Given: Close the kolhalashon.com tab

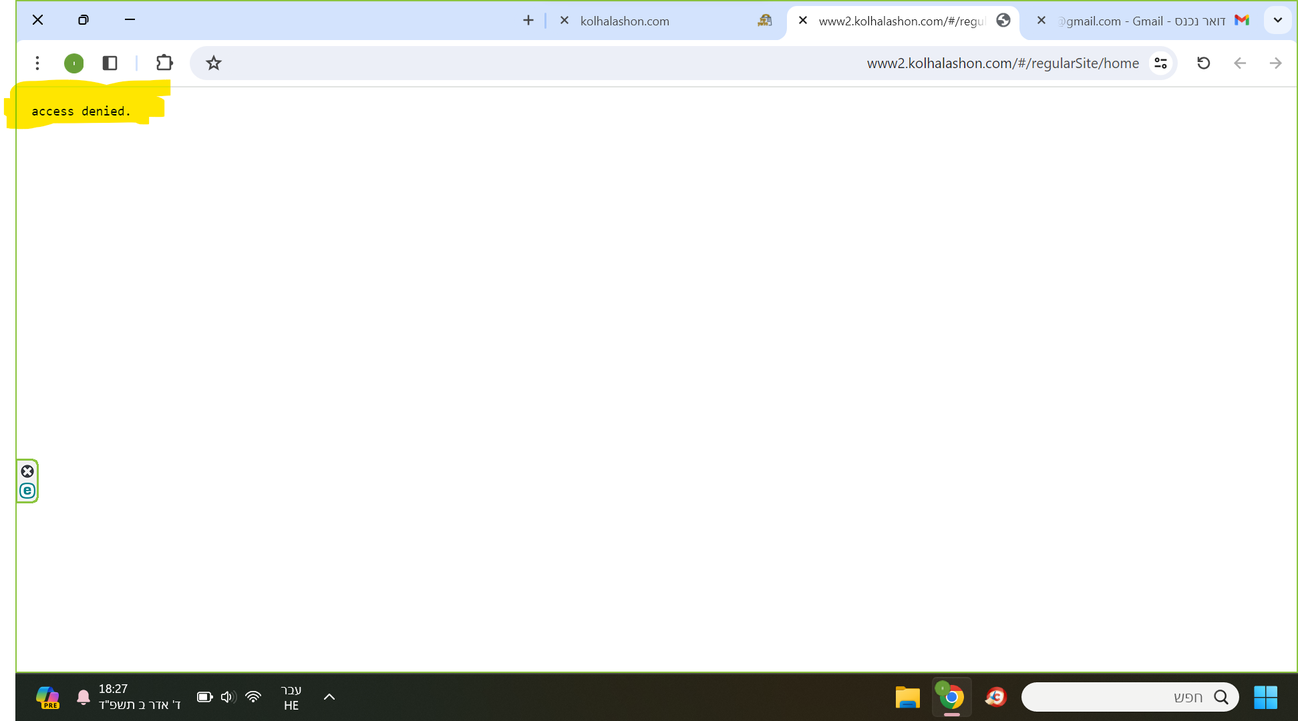Looking at the screenshot, I should [564, 21].
